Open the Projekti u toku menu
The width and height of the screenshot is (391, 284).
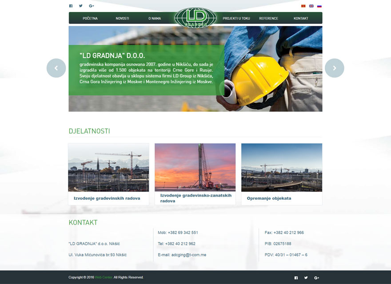click(x=236, y=19)
